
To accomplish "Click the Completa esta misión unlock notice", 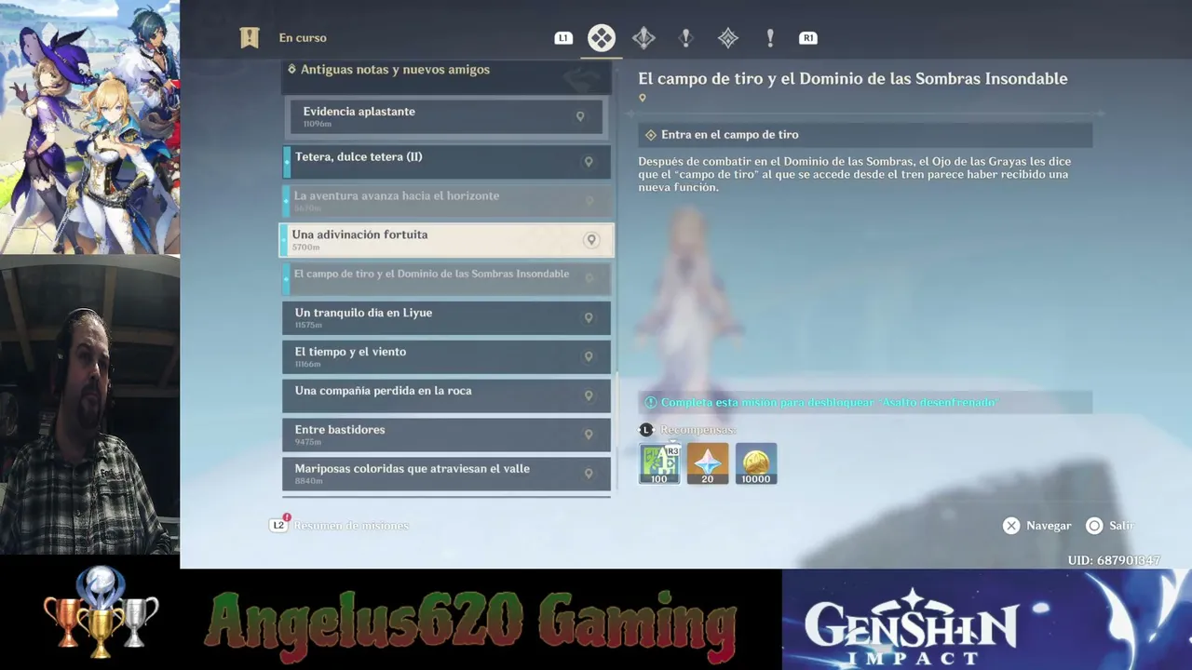I will 865,402.
